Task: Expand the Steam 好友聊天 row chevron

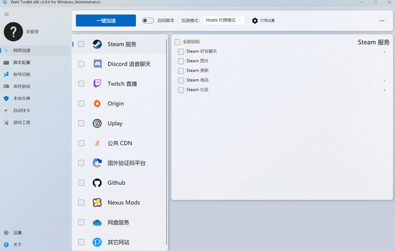Action: pyautogui.click(x=384, y=51)
